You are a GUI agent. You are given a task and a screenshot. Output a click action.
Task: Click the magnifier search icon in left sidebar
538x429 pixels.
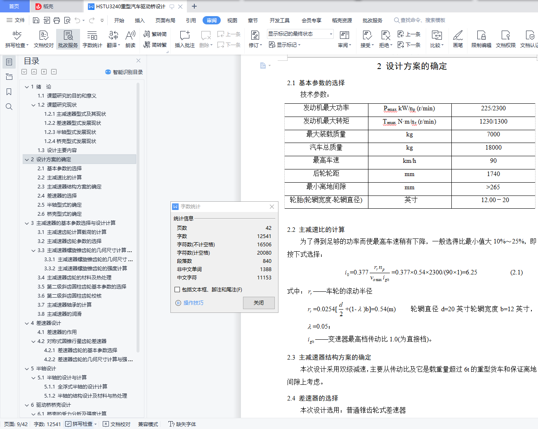coord(9,107)
